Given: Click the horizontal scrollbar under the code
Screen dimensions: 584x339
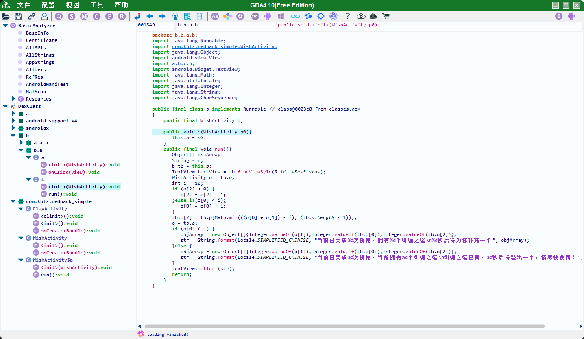Looking at the screenshot, I should pyautogui.click(x=344, y=326).
